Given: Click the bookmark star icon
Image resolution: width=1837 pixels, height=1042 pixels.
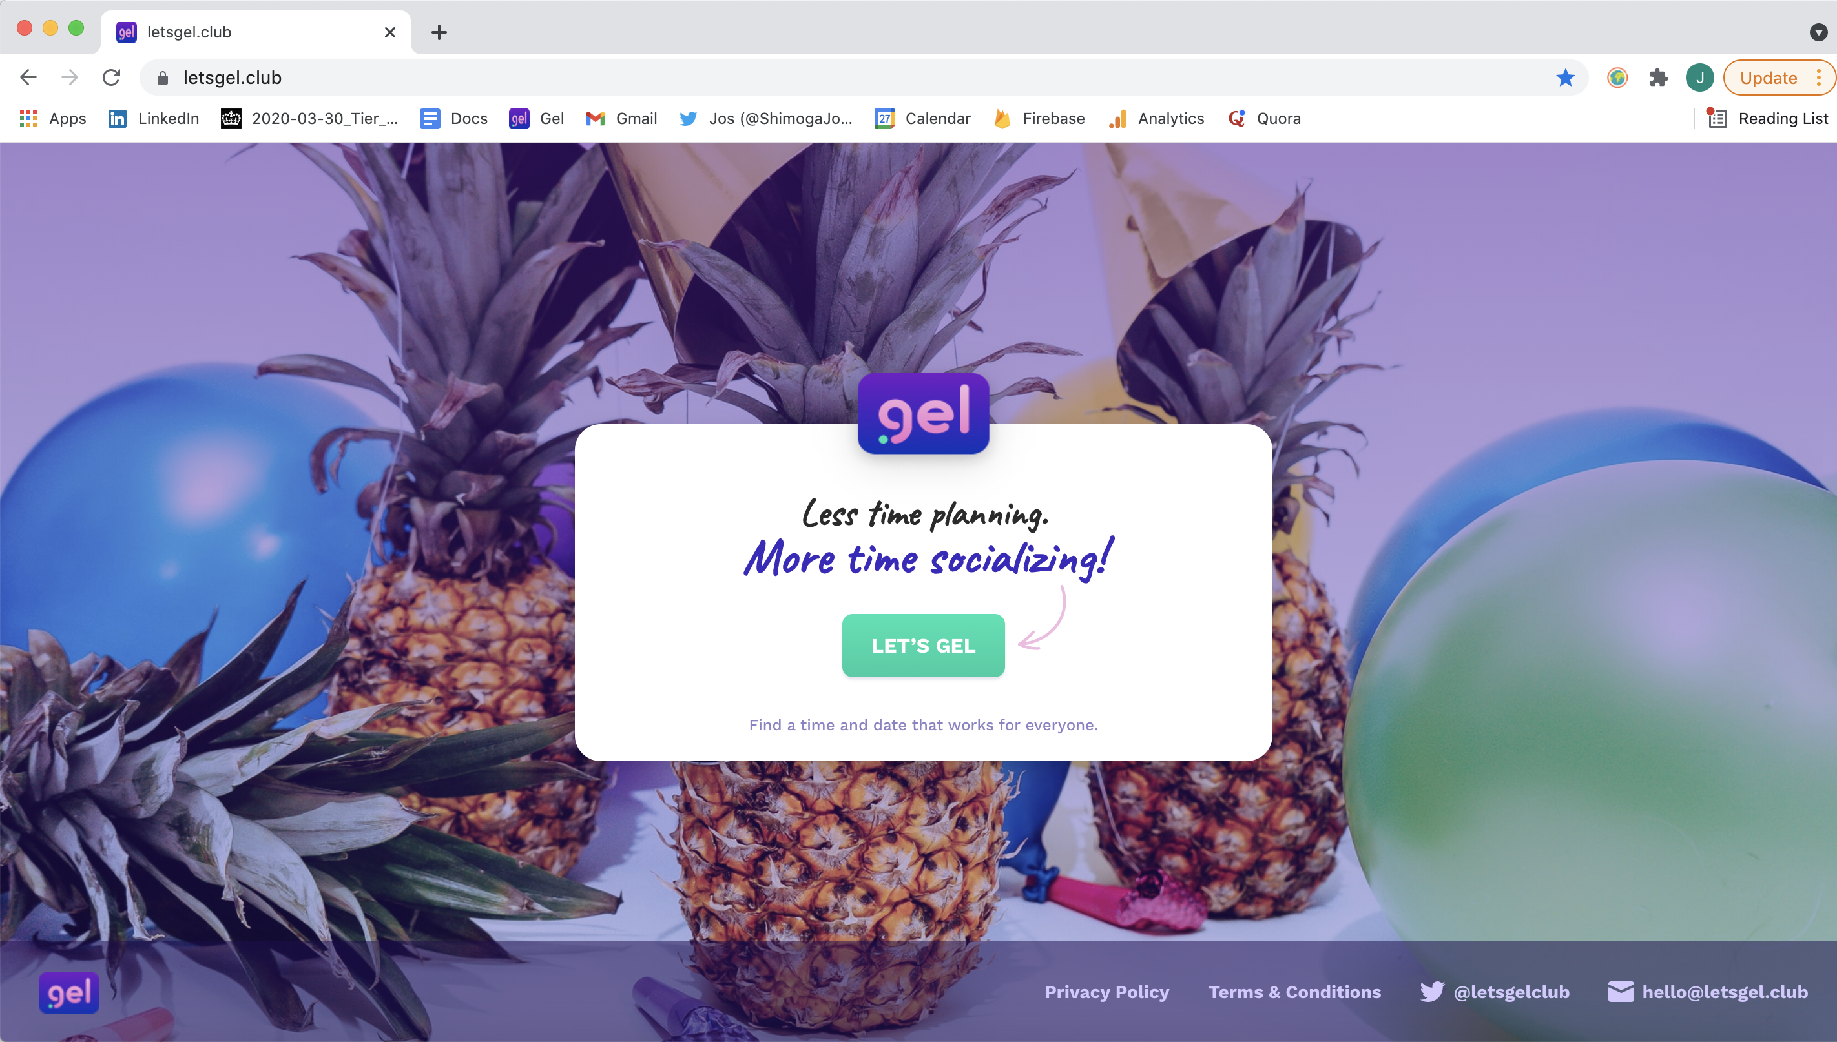Looking at the screenshot, I should (1565, 77).
